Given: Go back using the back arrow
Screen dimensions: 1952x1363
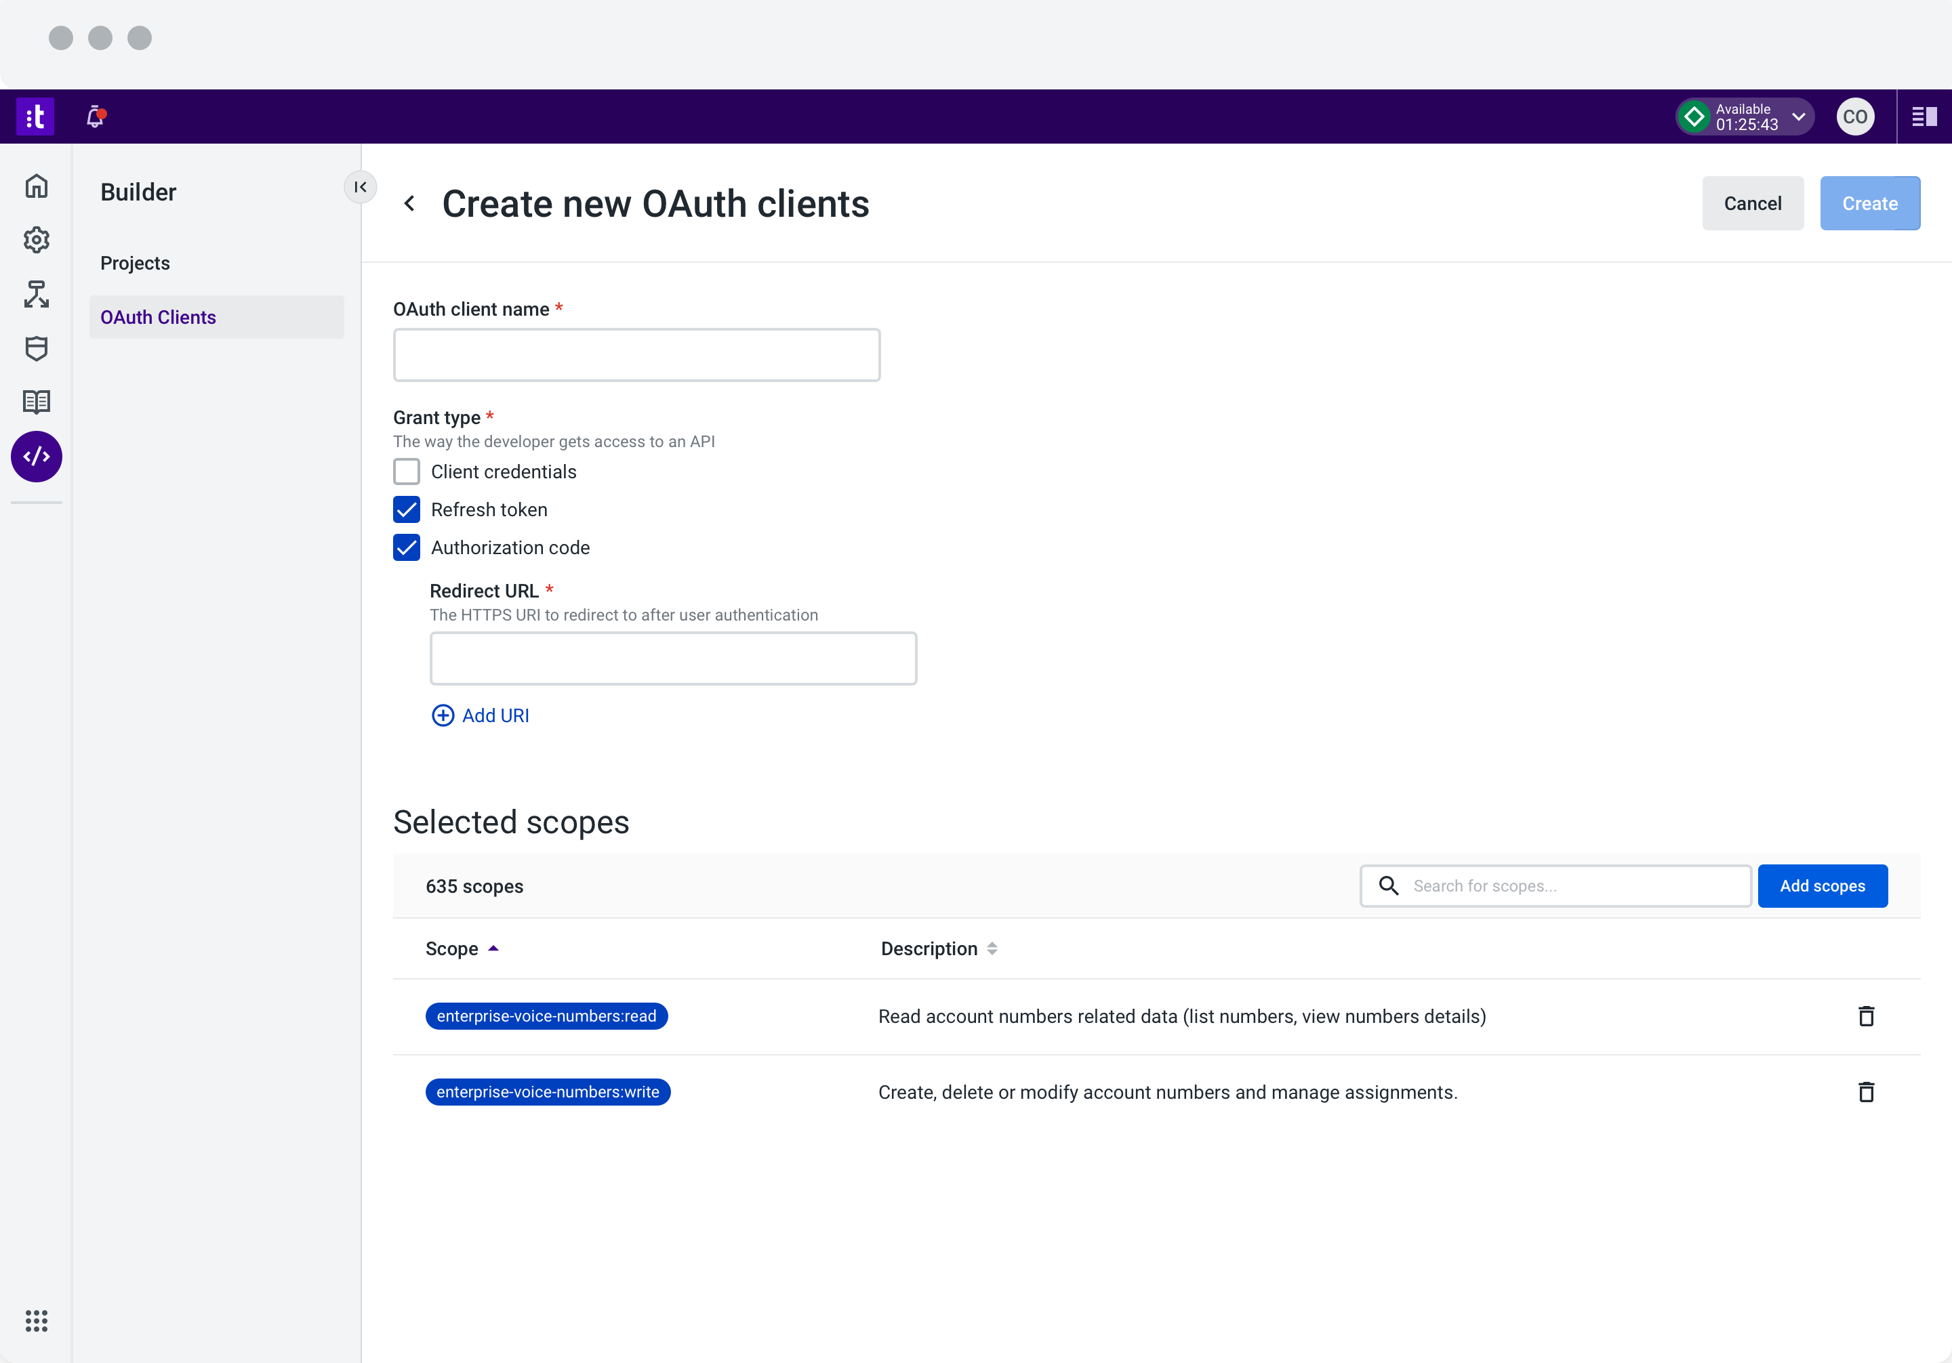Looking at the screenshot, I should (x=410, y=204).
